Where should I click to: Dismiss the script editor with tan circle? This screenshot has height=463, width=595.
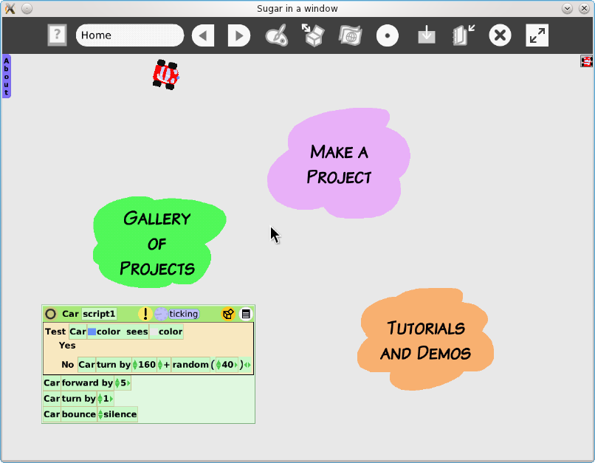(50, 314)
